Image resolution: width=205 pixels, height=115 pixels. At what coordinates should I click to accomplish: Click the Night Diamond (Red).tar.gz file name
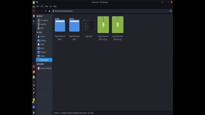tap(118, 38)
